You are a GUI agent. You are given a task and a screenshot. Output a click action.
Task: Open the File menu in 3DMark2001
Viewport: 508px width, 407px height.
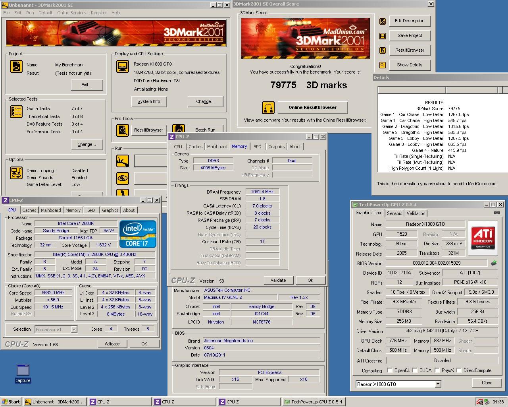7,13
